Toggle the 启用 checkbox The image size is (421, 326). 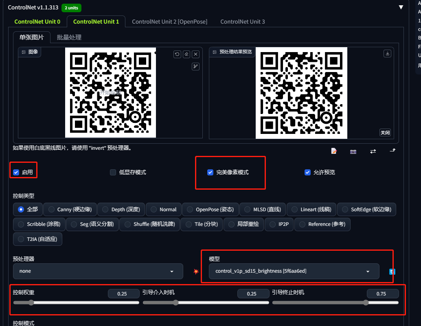coord(16,172)
